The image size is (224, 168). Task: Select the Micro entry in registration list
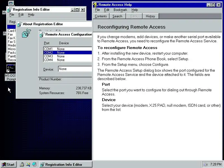[11, 49]
